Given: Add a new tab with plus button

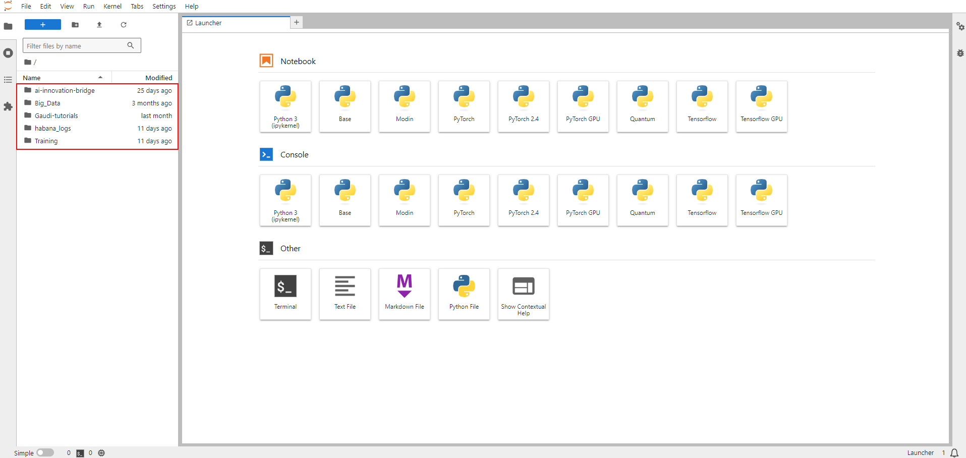Looking at the screenshot, I should (x=297, y=22).
